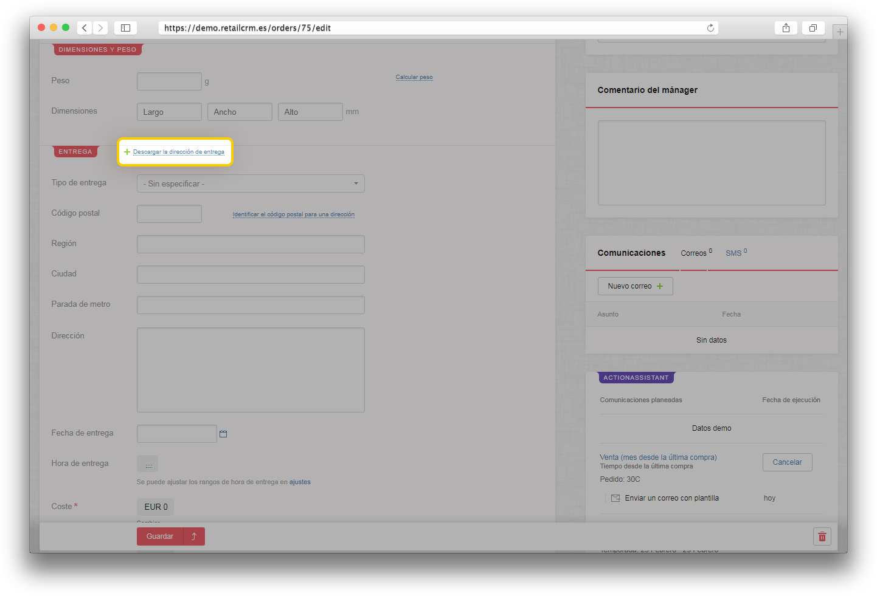
Task: Click the Calcular peso link
Action: coord(414,77)
